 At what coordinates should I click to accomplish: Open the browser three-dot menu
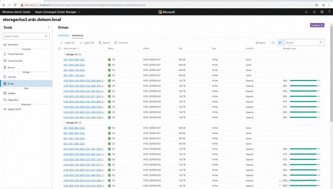[329, 5]
